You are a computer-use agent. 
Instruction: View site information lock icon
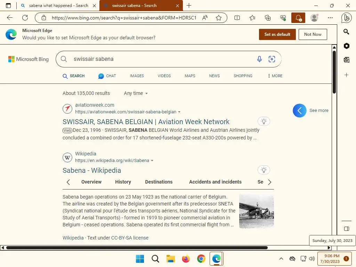(x=44, y=18)
